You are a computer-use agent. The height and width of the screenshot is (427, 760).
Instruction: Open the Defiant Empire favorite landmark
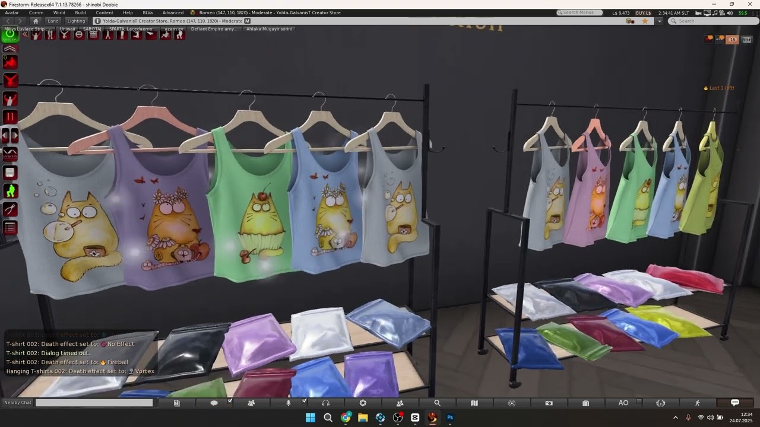[214, 28]
